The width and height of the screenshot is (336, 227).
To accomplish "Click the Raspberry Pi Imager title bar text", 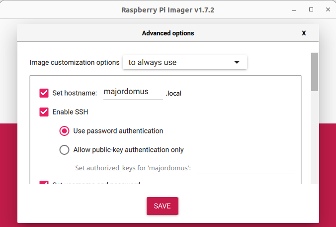I will (x=168, y=9).
